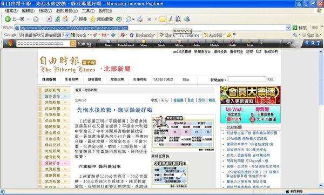Click the 列印 print link
This screenshot has height=195, width=324.
tap(201, 100)
